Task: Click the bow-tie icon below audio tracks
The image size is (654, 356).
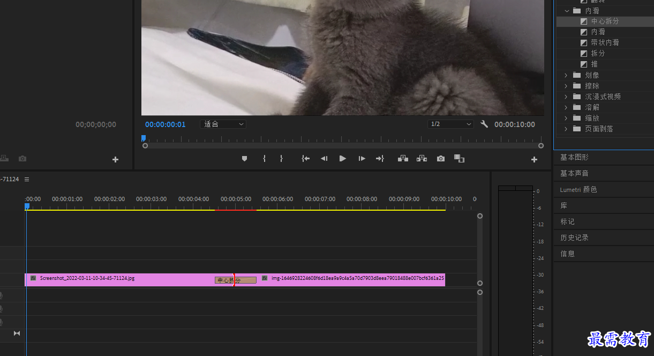Action: coord(17,333)
